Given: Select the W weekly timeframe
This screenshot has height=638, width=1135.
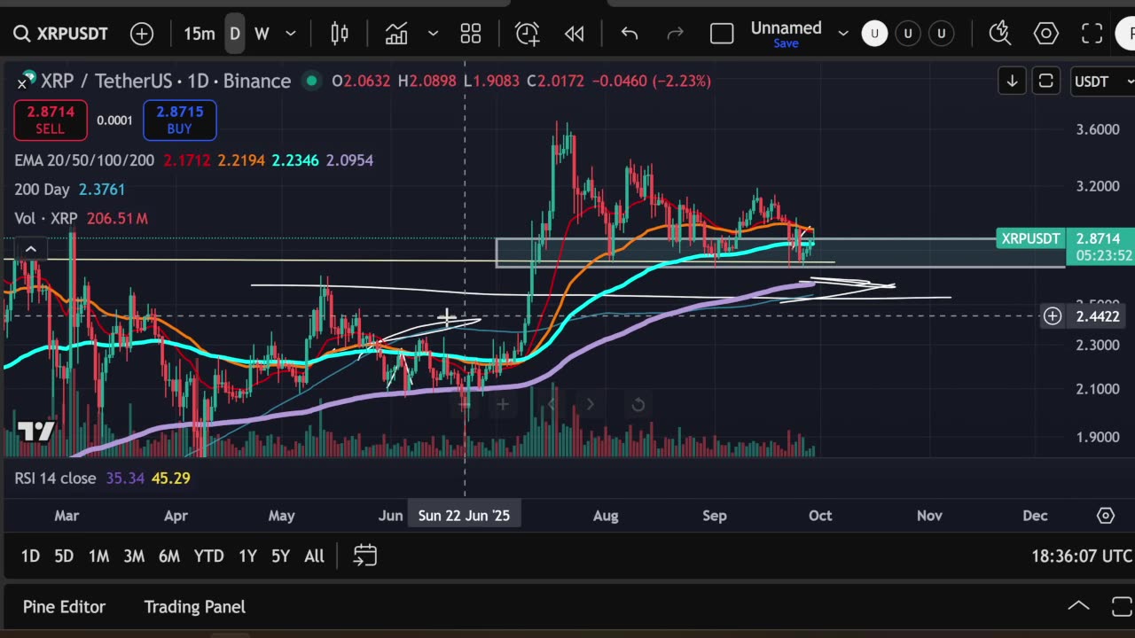Looking at the screenshot, I should point(262,34).
